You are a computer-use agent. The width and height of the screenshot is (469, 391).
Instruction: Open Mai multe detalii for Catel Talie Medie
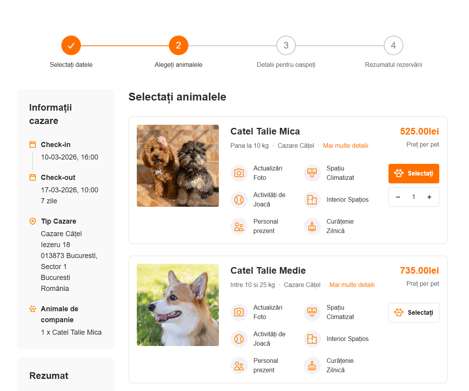coord(352,285)
